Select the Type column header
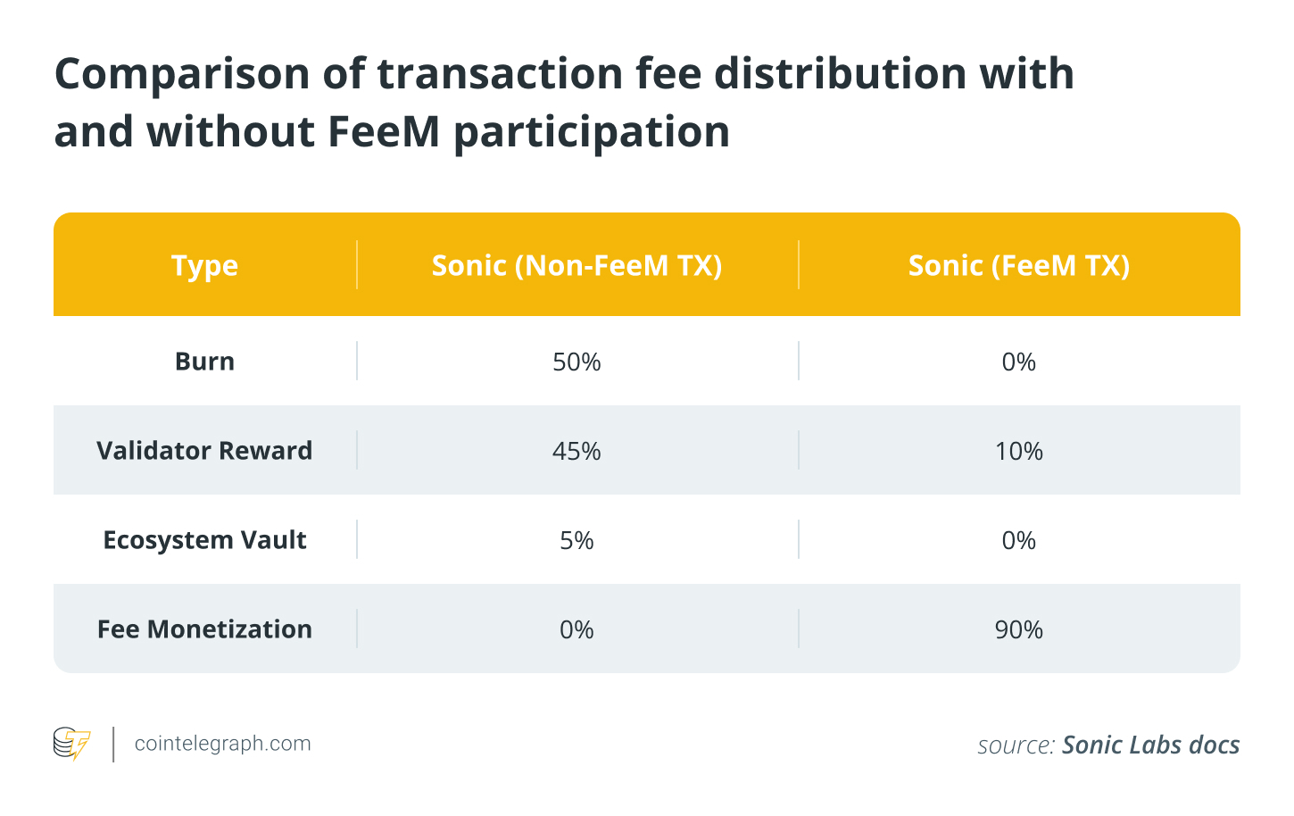 coord(204,265)
